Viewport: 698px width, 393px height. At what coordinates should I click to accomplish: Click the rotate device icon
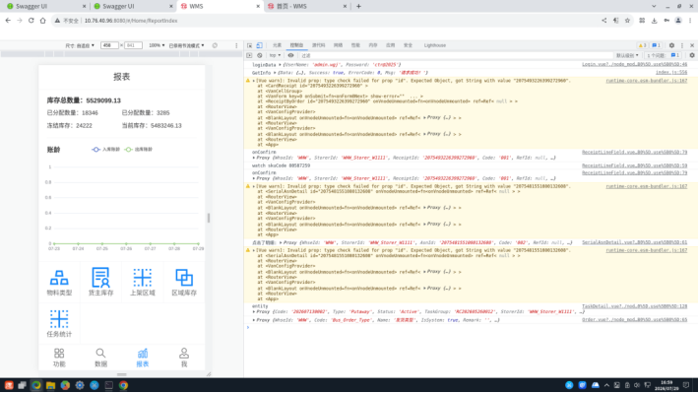pos(215,45)
